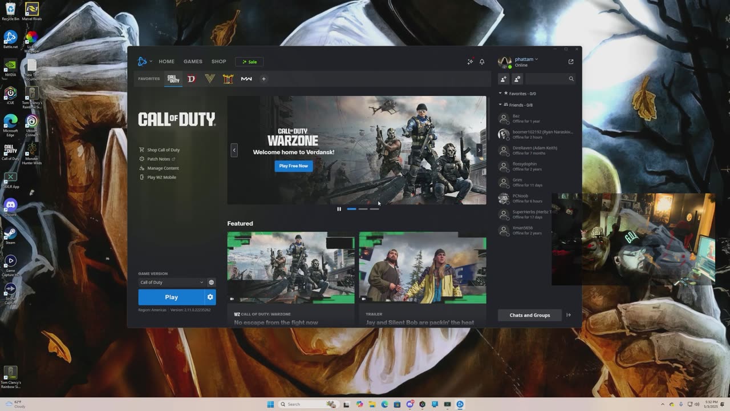The image size is (730, 411).
Task: Open Discord desktop shortcut
Action: [x=10, y=207]
